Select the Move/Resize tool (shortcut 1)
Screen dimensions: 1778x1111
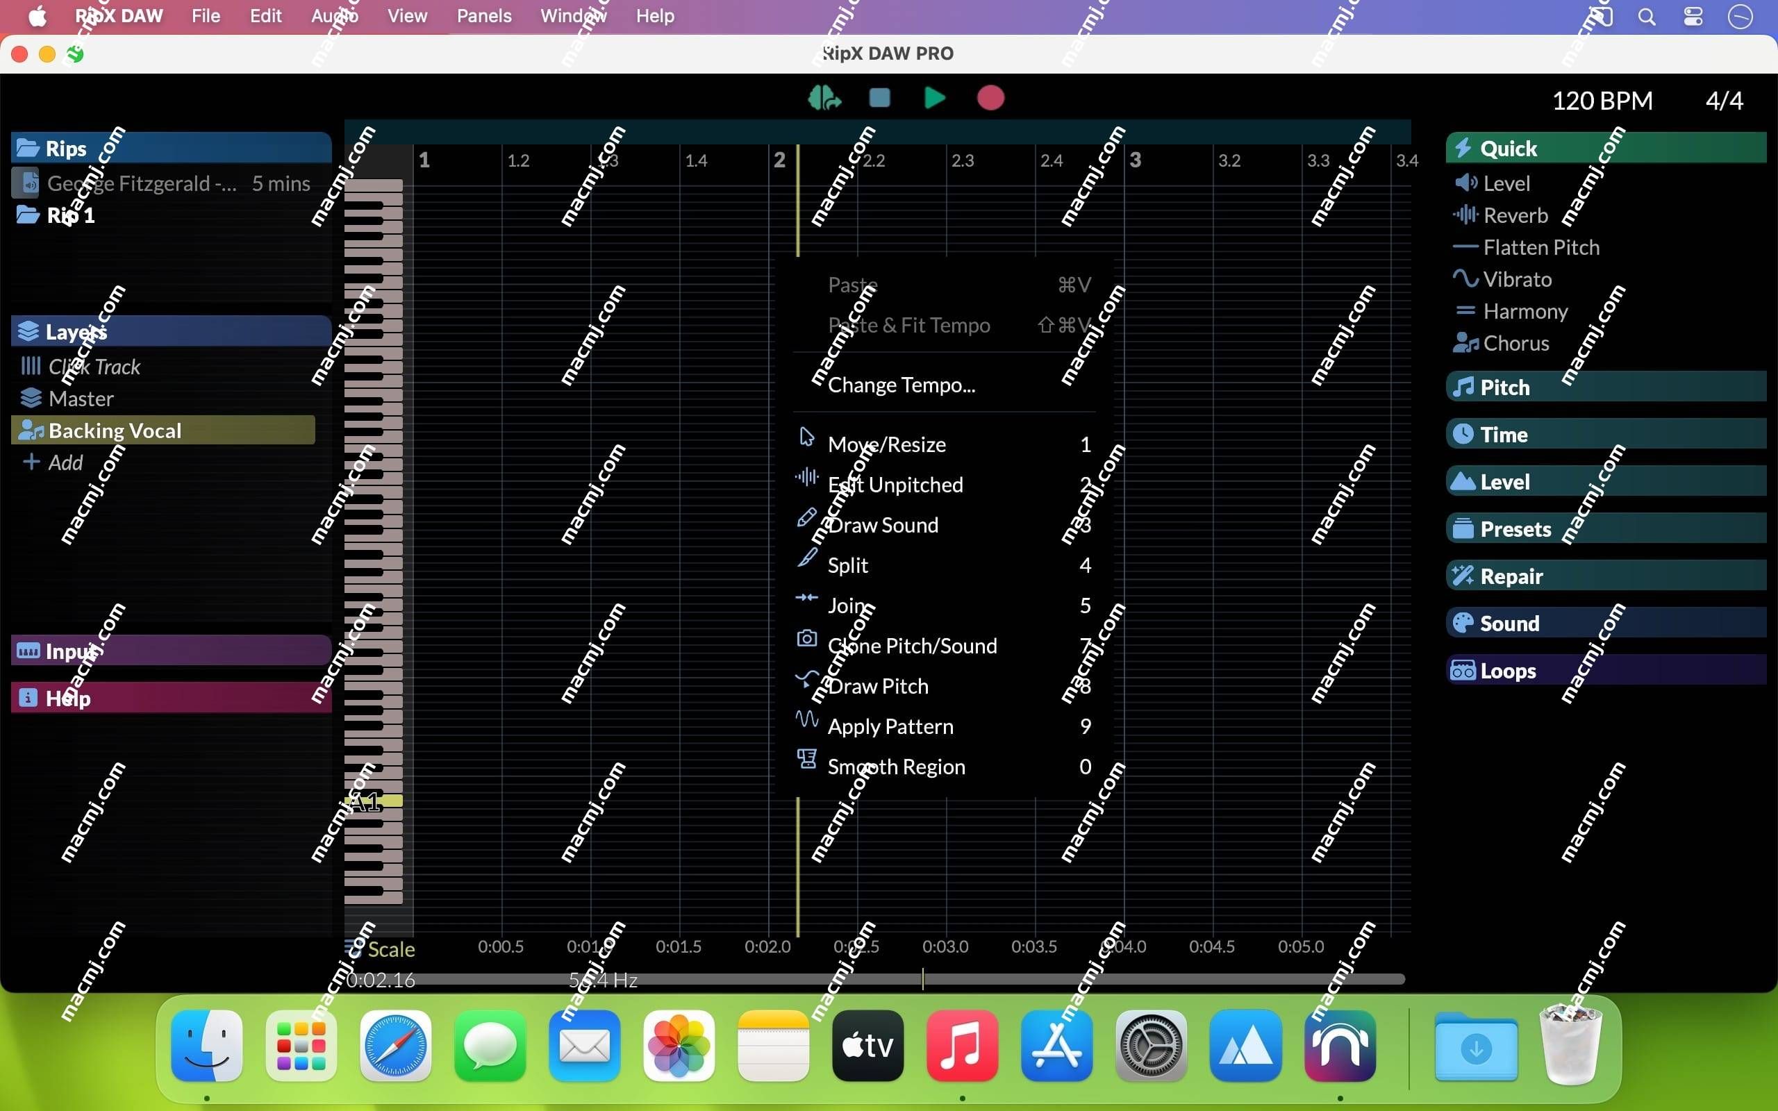coord(887,444)
